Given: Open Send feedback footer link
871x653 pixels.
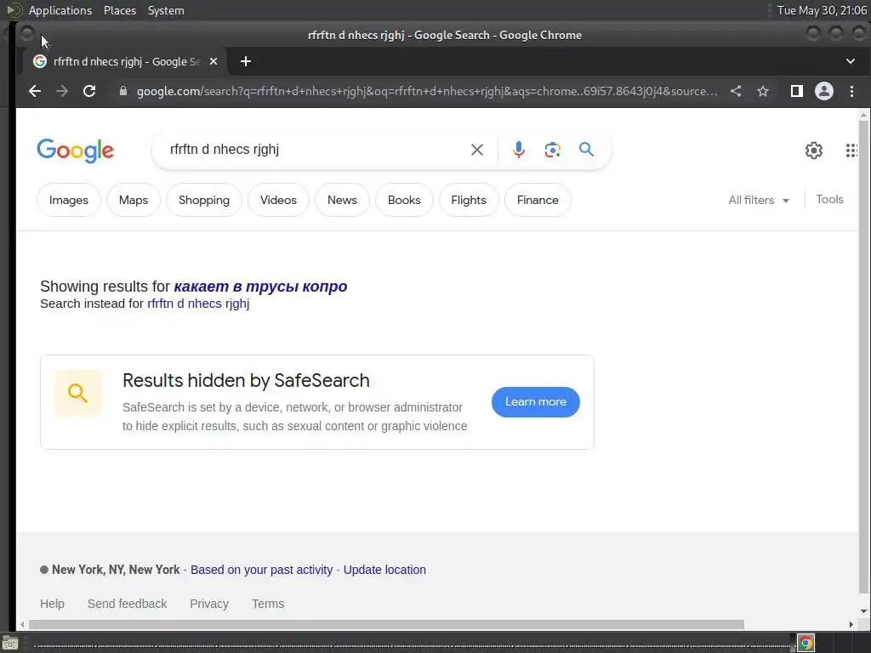Looking at the screenshot, I should [x=128, y=604].
